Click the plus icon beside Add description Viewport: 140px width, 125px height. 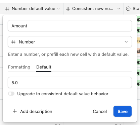(x=15, y=111)
